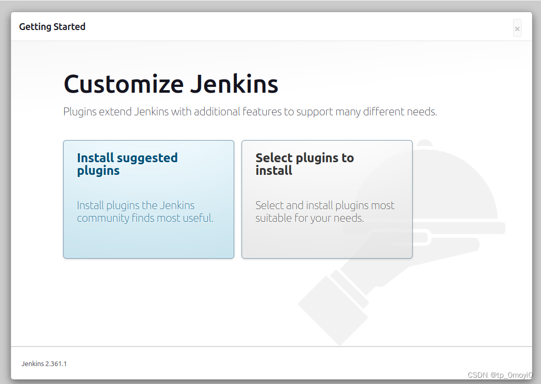
Task: Click the 'Plugins extend Jenkins' description line
Action: tap(250, 112)
